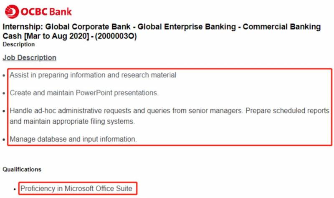334x198 pixels.
Task: Select 'Manage database and input information' text
Action: [x=73, y=139]
